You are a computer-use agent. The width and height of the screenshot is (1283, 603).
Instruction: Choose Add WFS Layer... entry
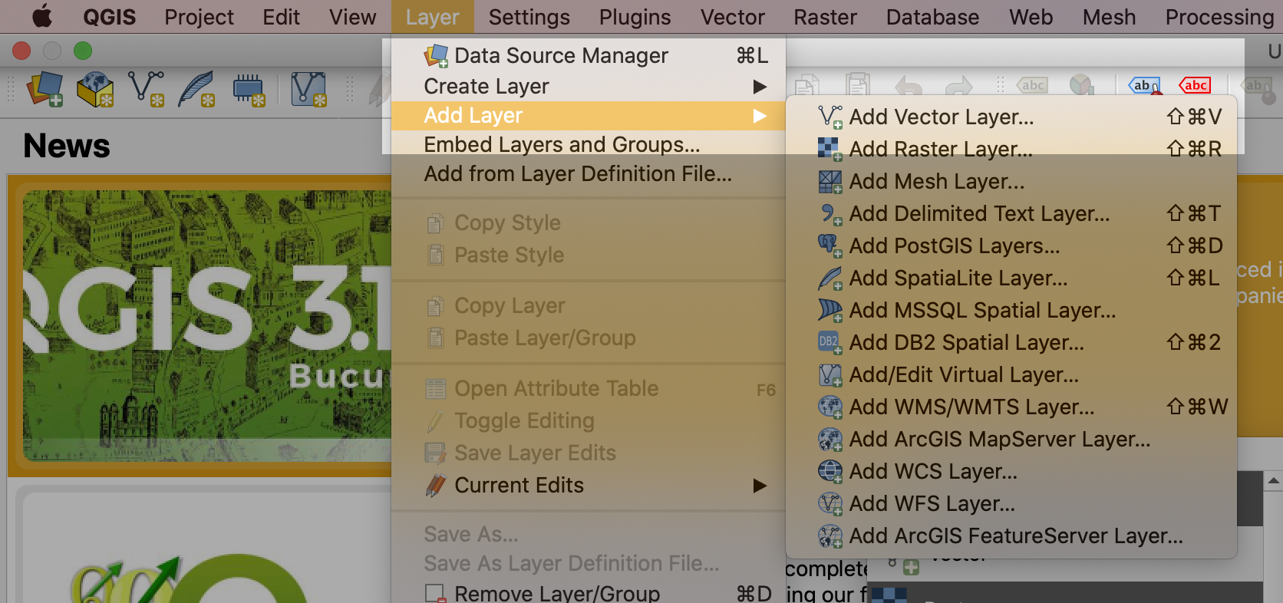pyautogui.click(x=1011, y=504)
